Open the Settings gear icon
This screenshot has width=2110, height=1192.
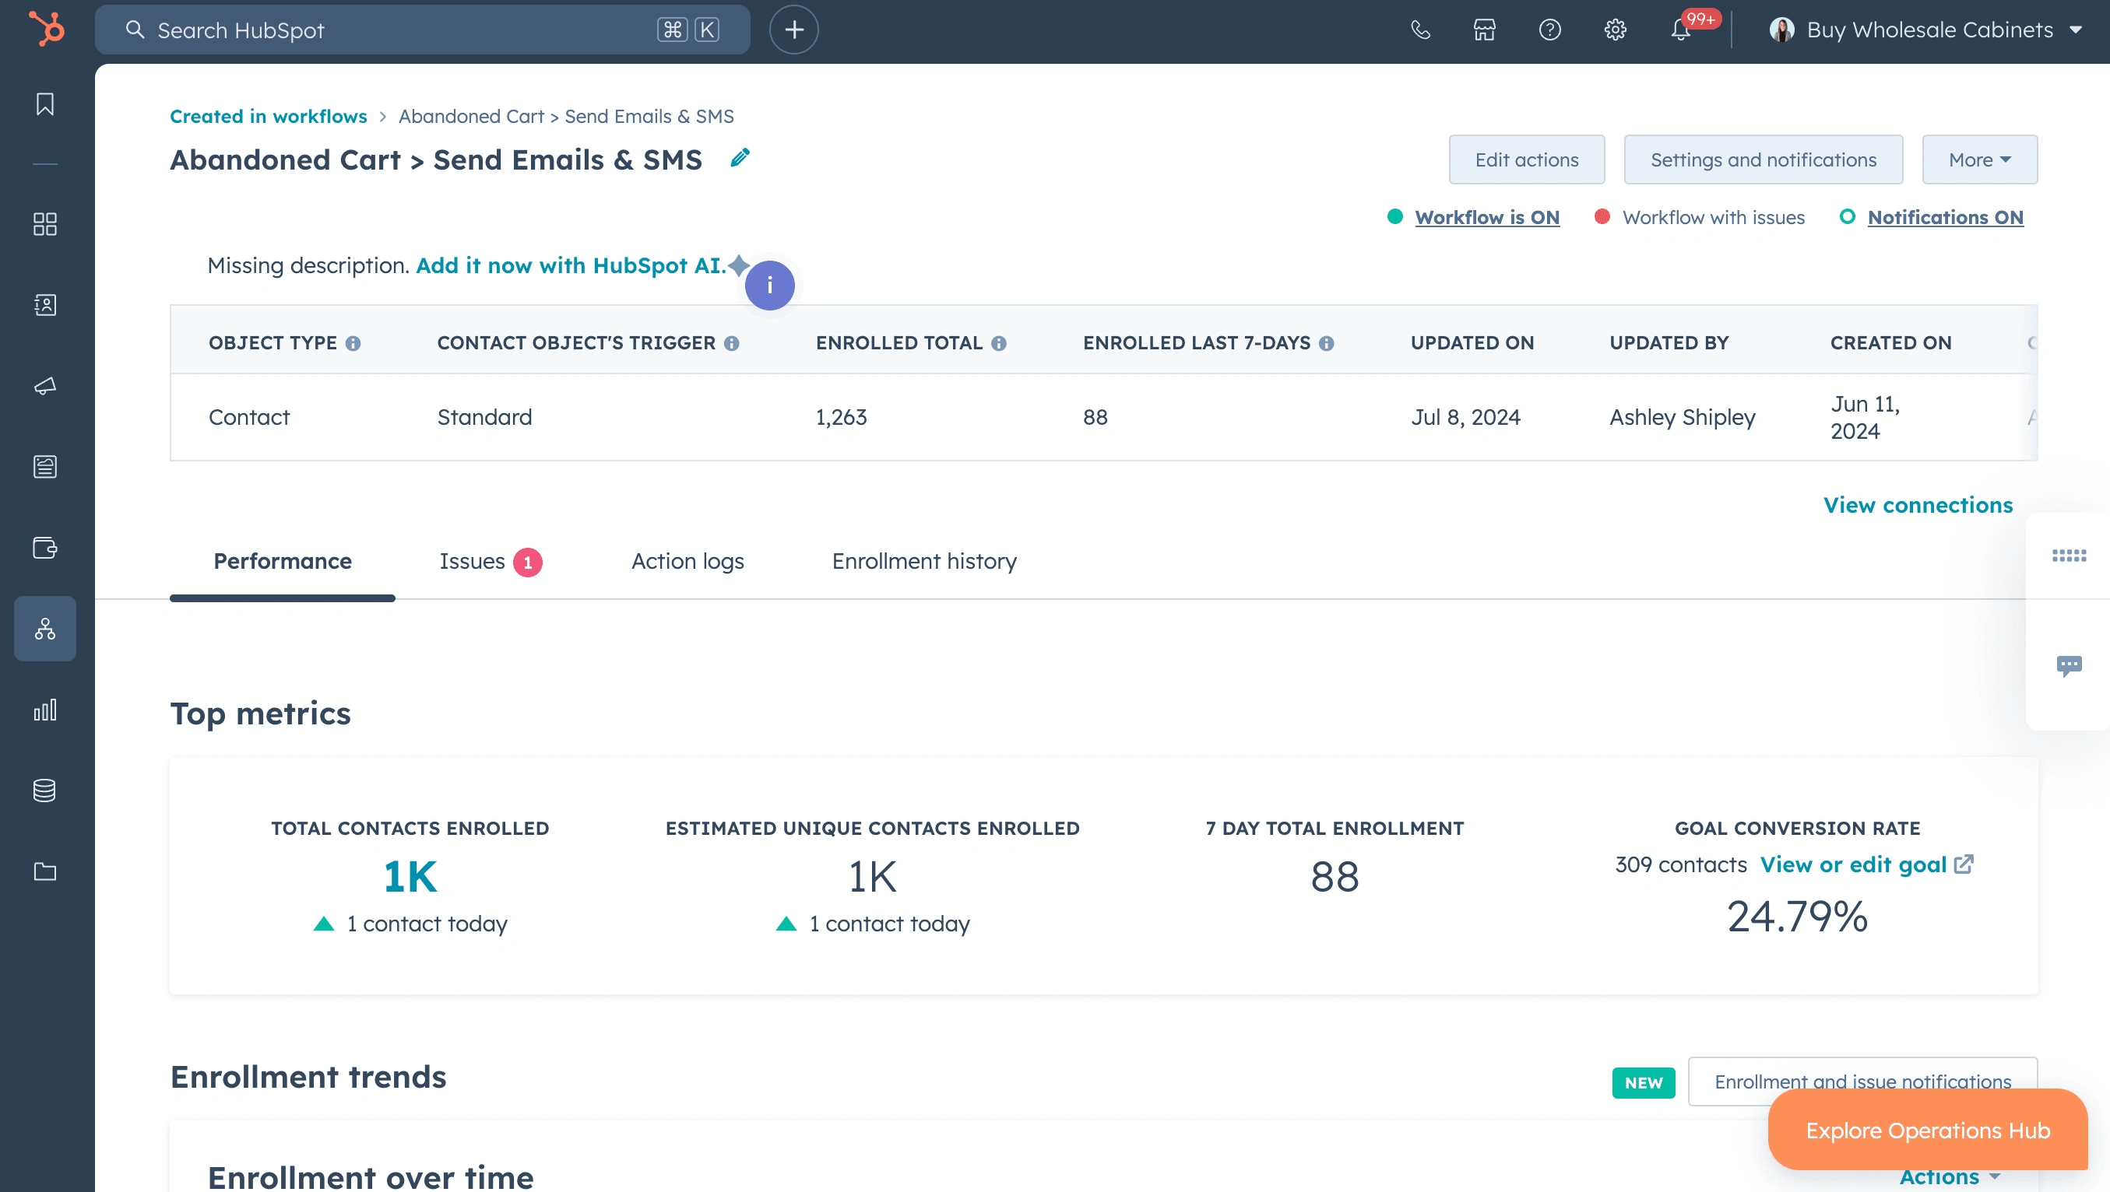click(1616, 30)
